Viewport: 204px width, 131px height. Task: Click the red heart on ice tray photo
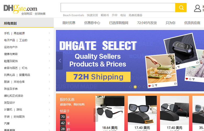click(x=149, y=86)
